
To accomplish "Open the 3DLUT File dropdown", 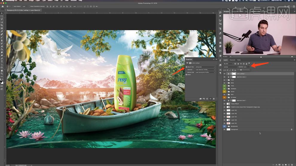I will pyautogui.click(x=205, y=67).
